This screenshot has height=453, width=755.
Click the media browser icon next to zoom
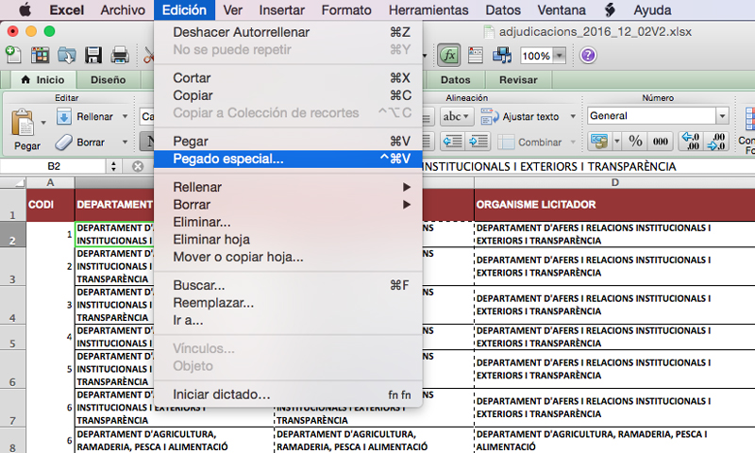click(502, 56)
